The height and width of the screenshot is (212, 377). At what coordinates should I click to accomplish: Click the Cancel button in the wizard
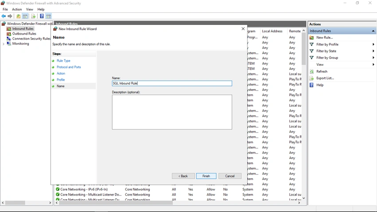click(x=230, y=176)
